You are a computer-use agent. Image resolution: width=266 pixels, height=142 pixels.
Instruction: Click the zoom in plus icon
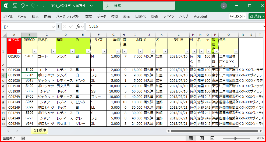click(x=253, y=138)
